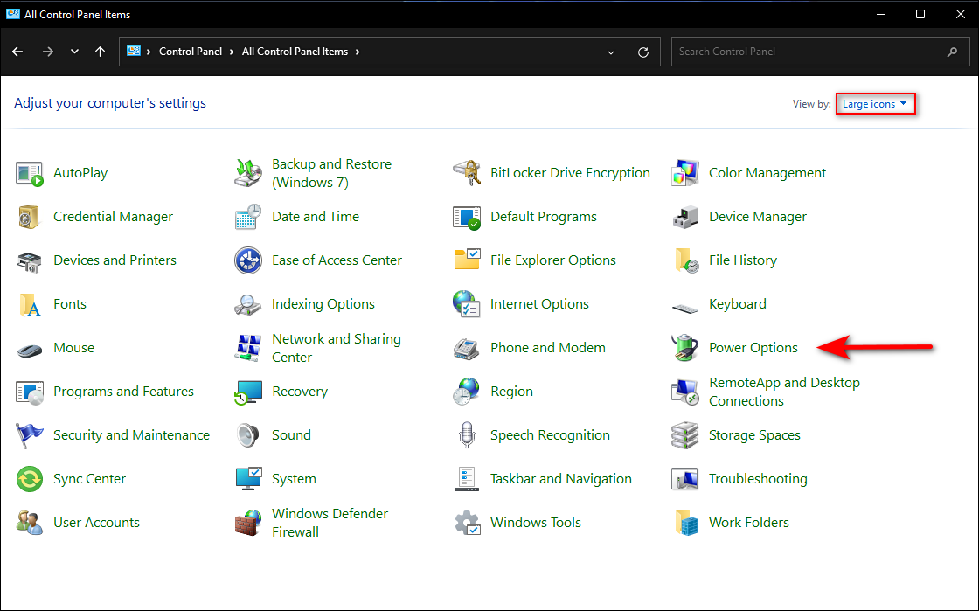Click the Network and Sharing Center icon
Screen dimensions: 979x611
pos(248,348)
